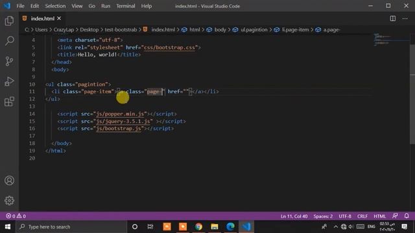Open the errors and warnings Problems indicator
This screenshot has width=415, height=233.
[x=16, y=216]
